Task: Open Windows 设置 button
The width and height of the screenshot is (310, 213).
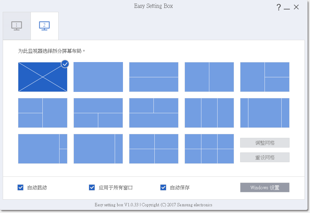Action: tap(265, 187)
